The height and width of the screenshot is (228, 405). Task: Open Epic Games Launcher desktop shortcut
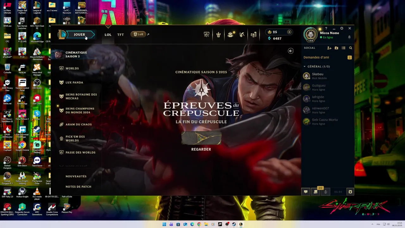click(22, 23)
